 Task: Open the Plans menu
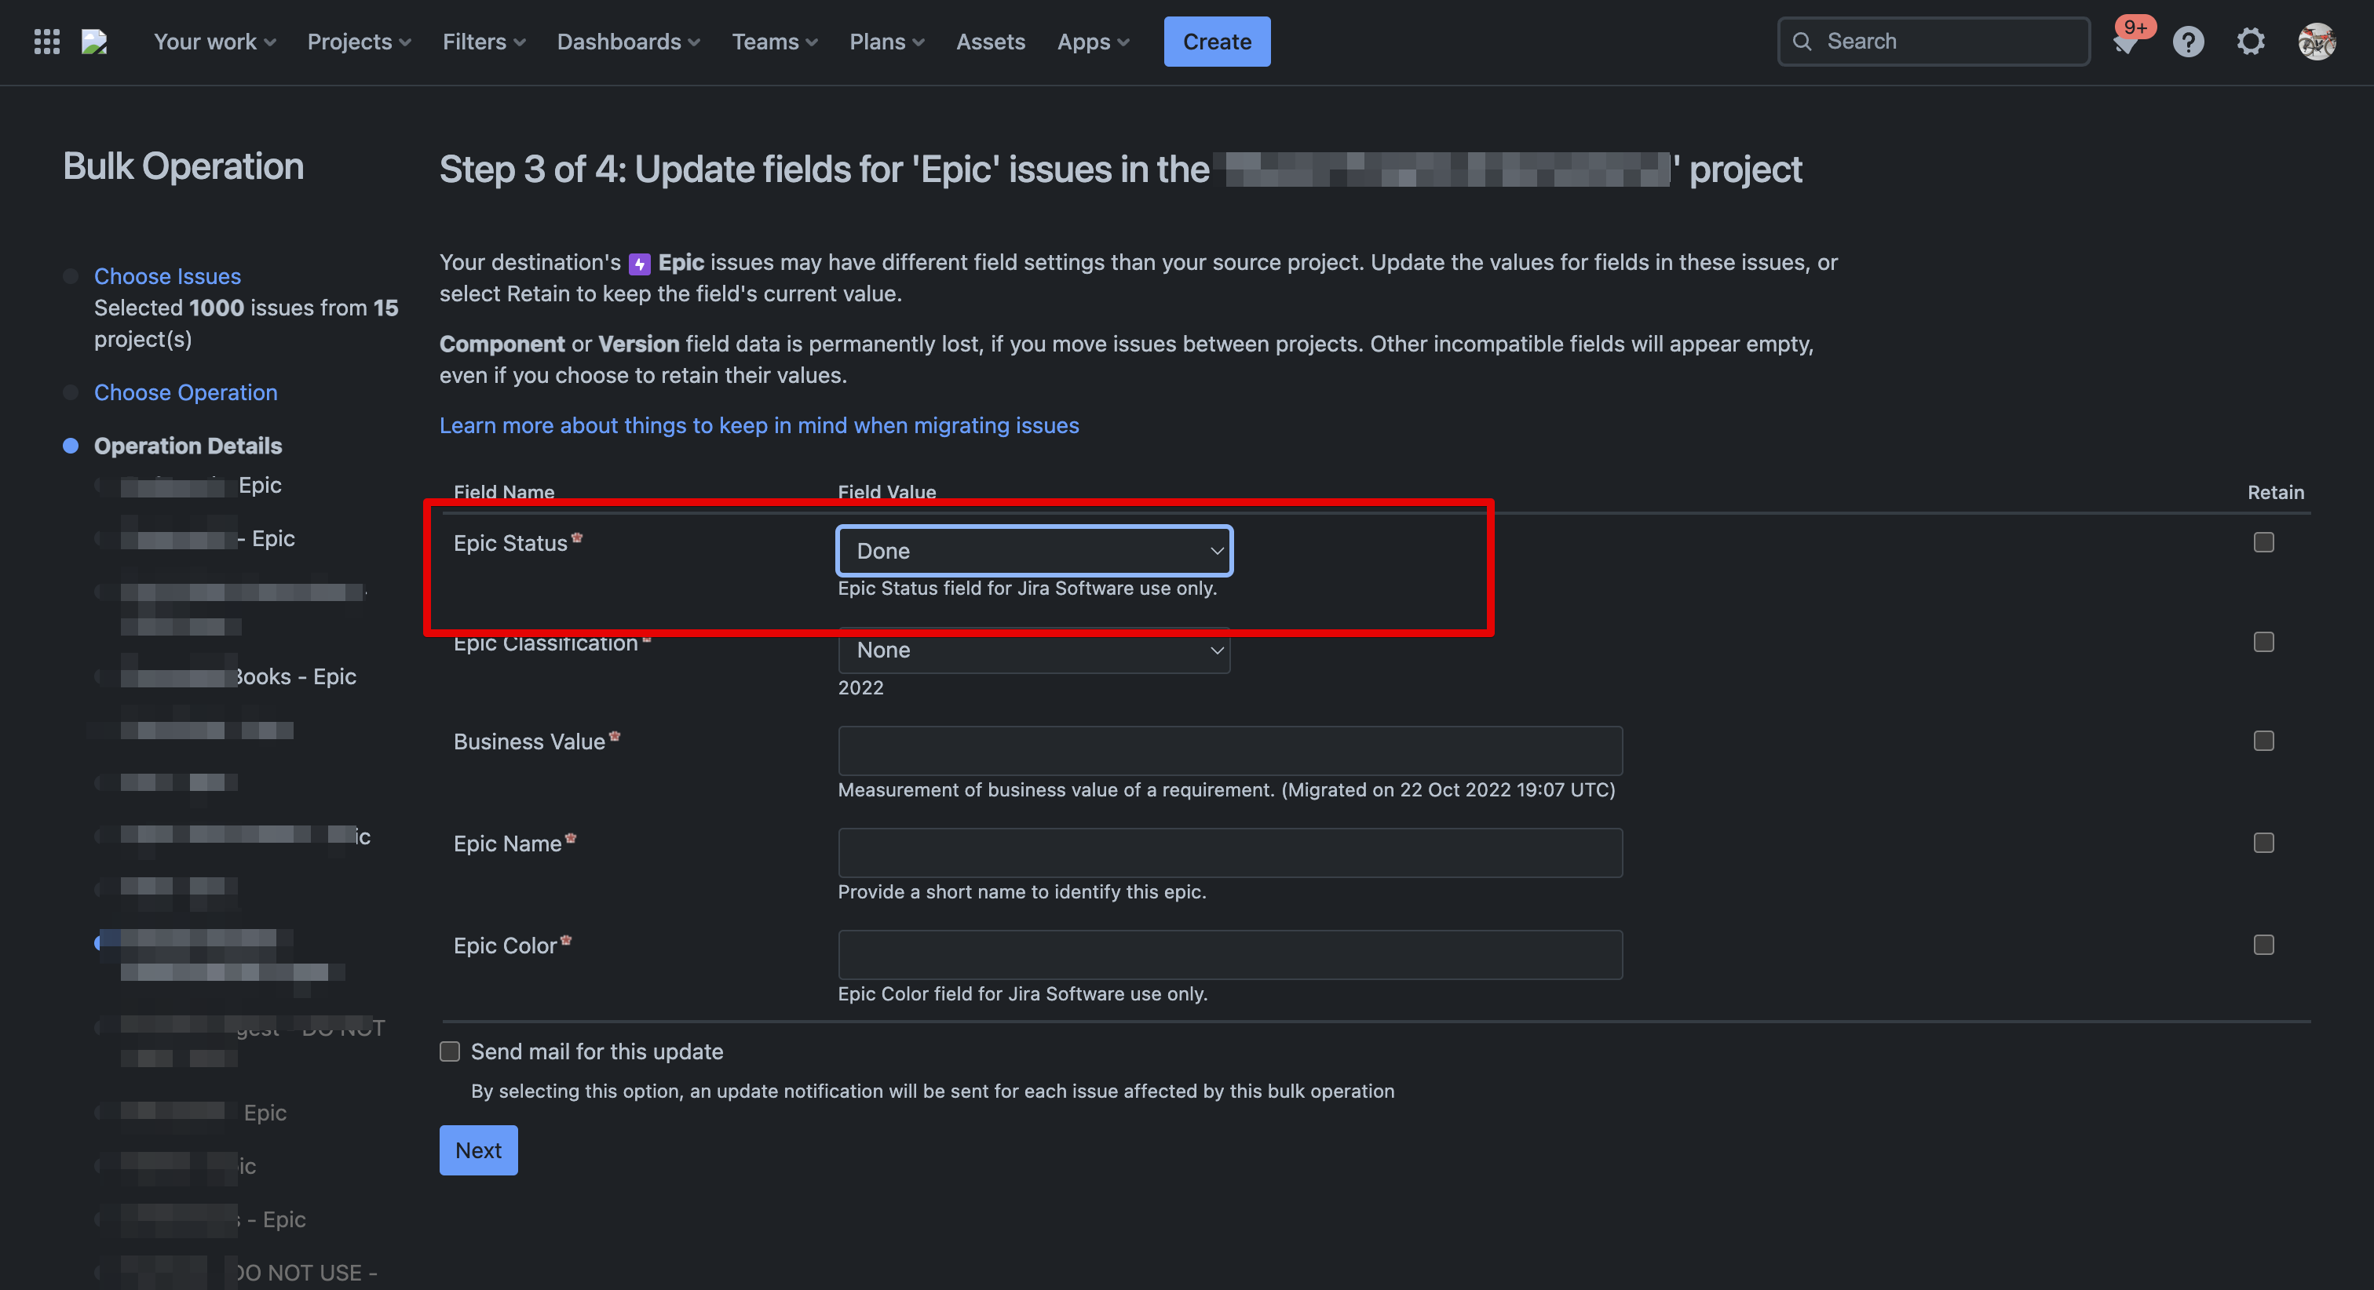[886, 42]
